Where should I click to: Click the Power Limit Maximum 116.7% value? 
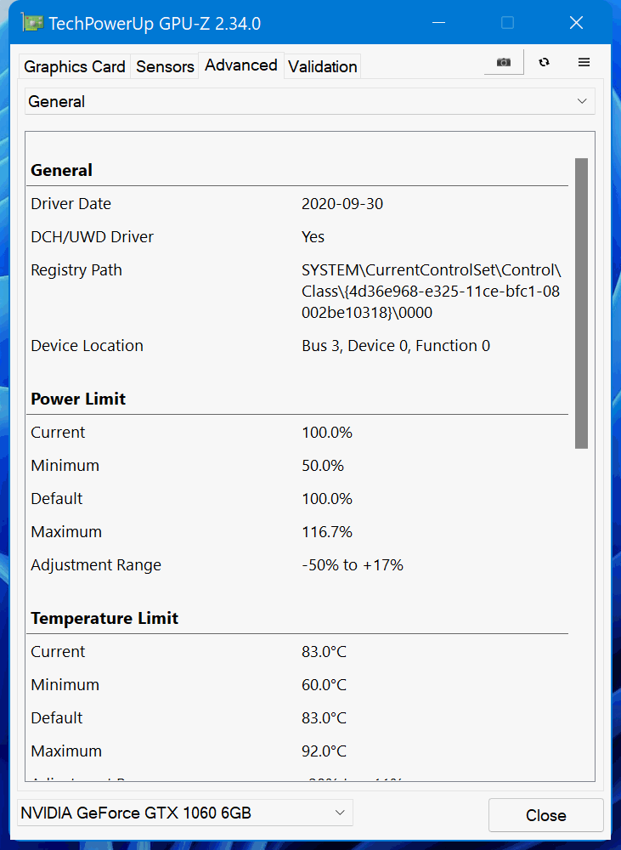click(x=327, y=532)
